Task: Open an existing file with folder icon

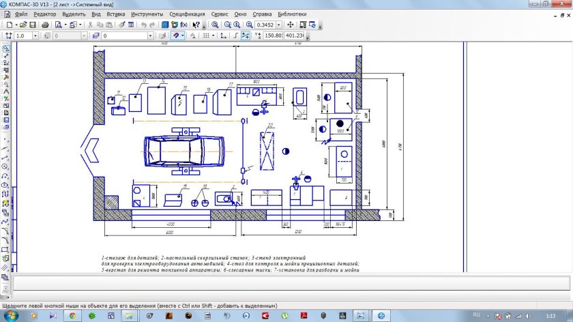Action: [x=22, y=25]
